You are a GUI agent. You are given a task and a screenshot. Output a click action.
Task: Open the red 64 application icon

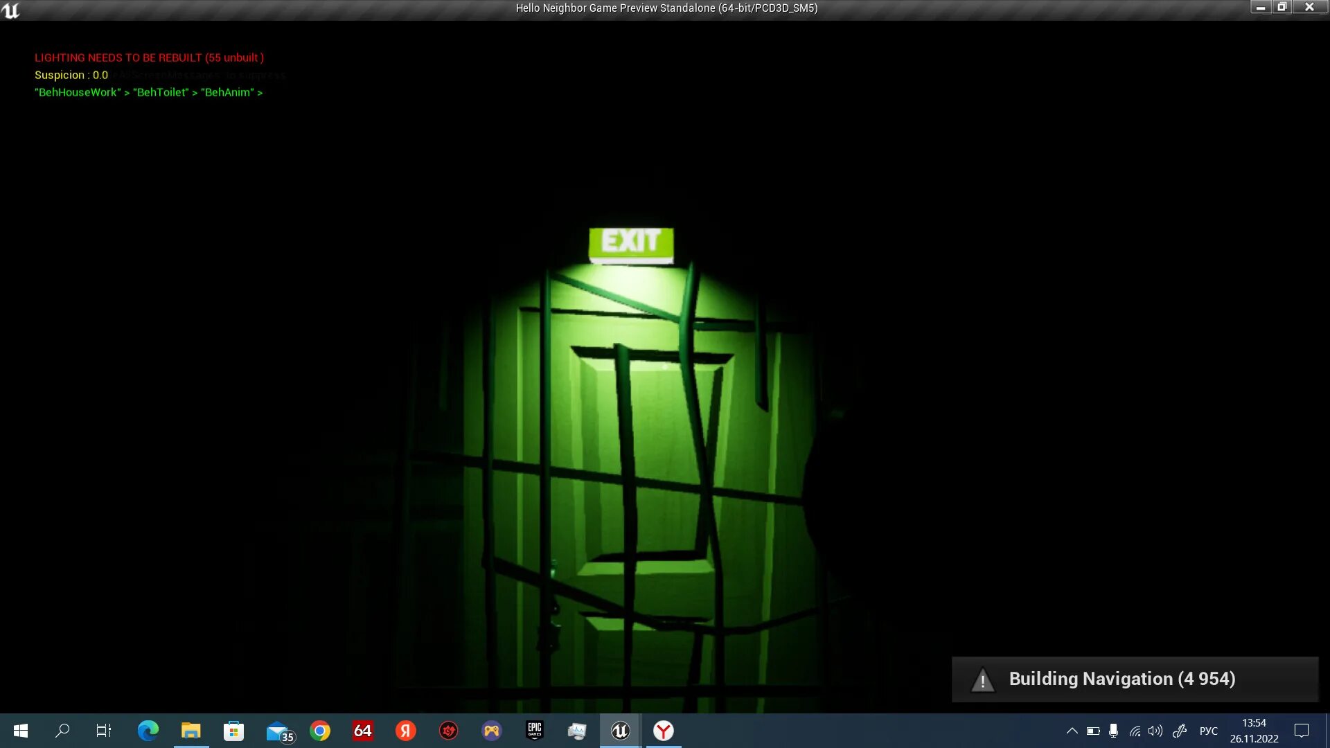point(363,731)
